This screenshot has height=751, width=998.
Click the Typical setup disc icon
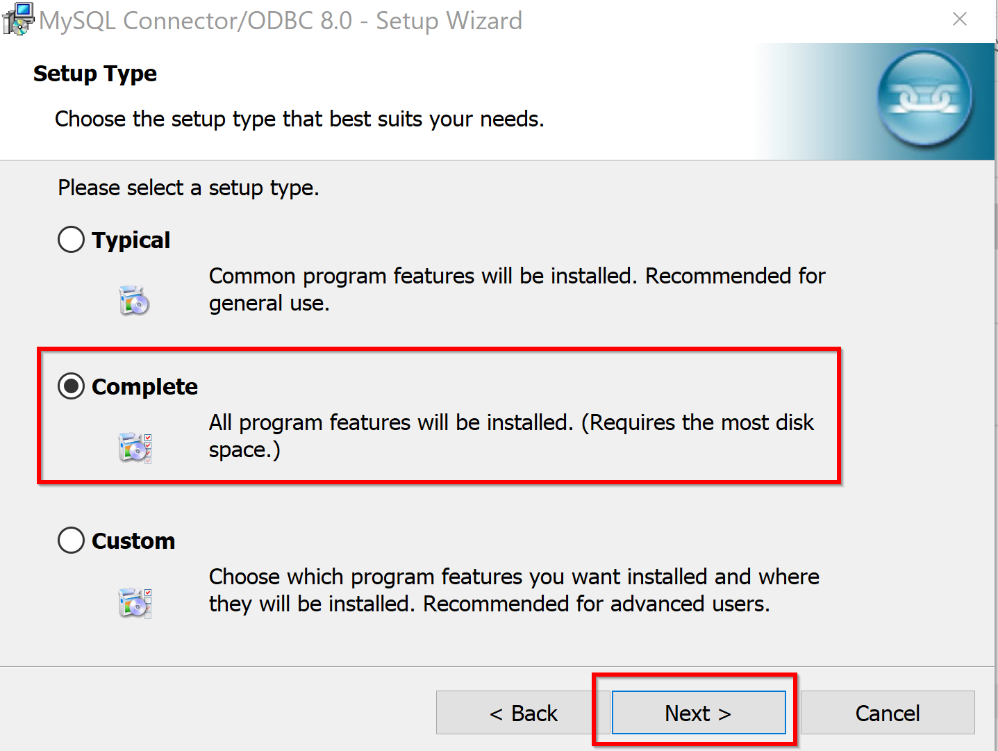pyautogui.click(x=134, y=300)
